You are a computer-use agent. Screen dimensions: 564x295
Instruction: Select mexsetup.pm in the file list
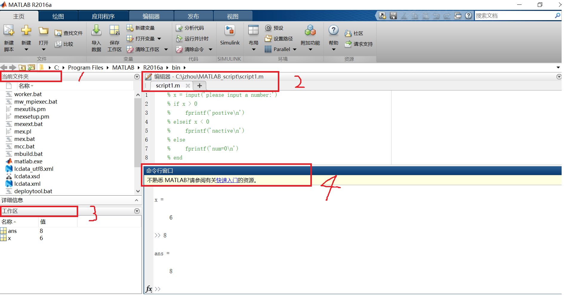click(32, 117)
